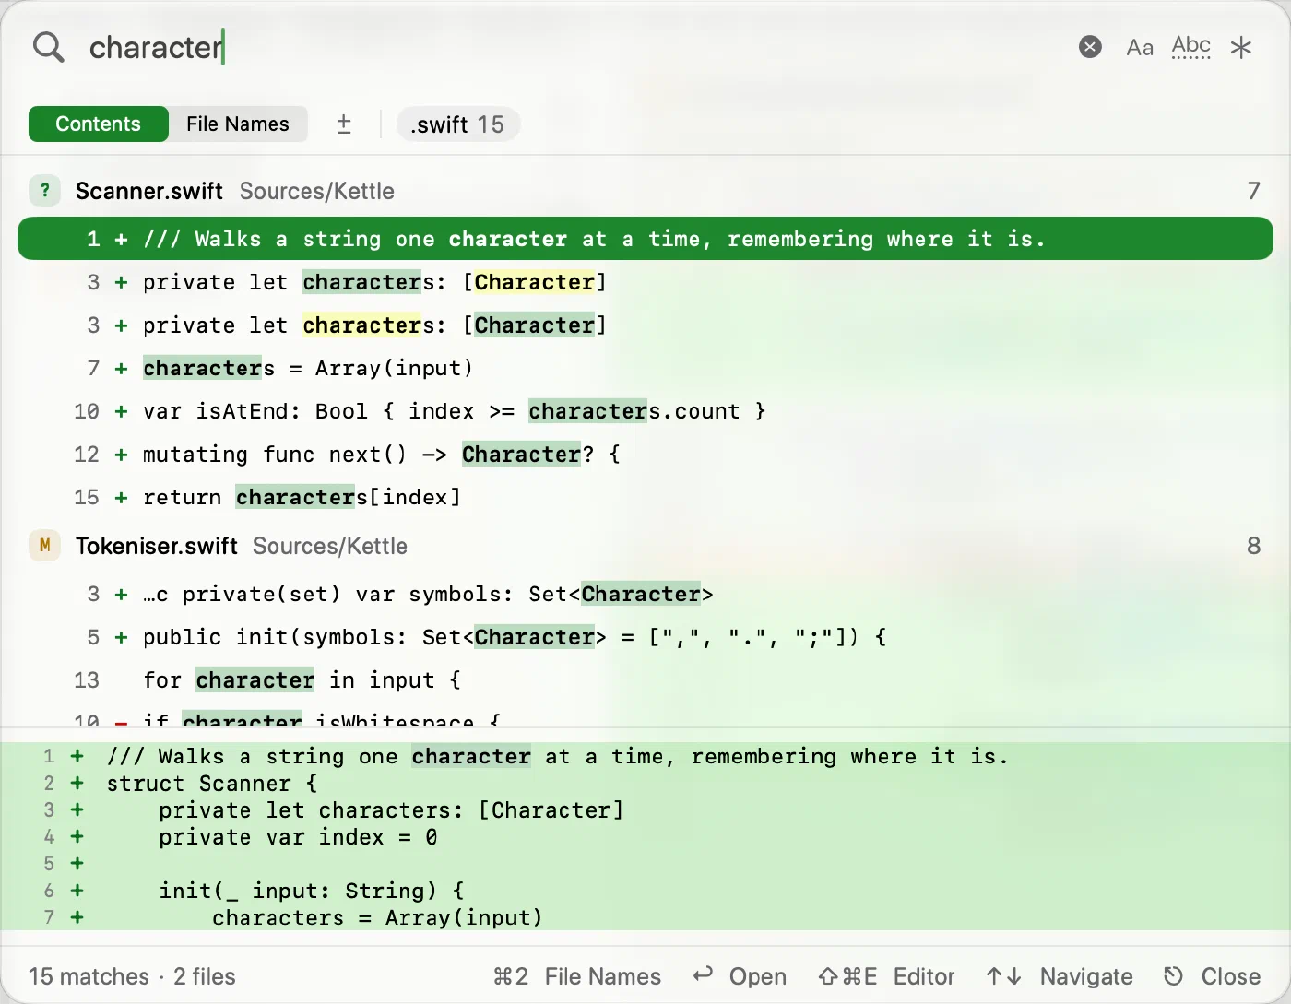
Task: Click preview line "private var index = 0"
Action: pyautogui.click(x=645, y=837)
